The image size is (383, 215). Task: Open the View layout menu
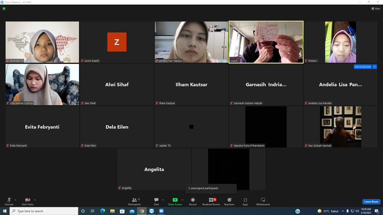tap(376, 8)
